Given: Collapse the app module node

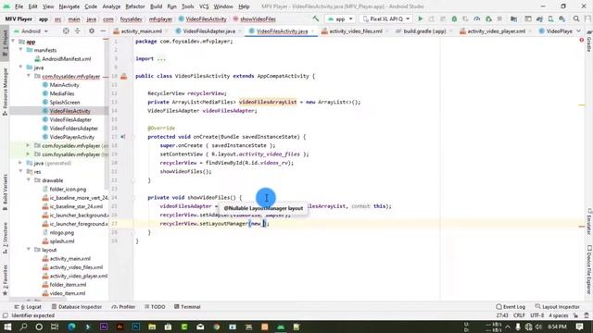Looking at the screenshot, I should click(x=14, y=41).
